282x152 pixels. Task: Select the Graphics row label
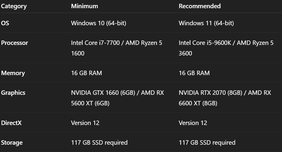tap(13, 93)
